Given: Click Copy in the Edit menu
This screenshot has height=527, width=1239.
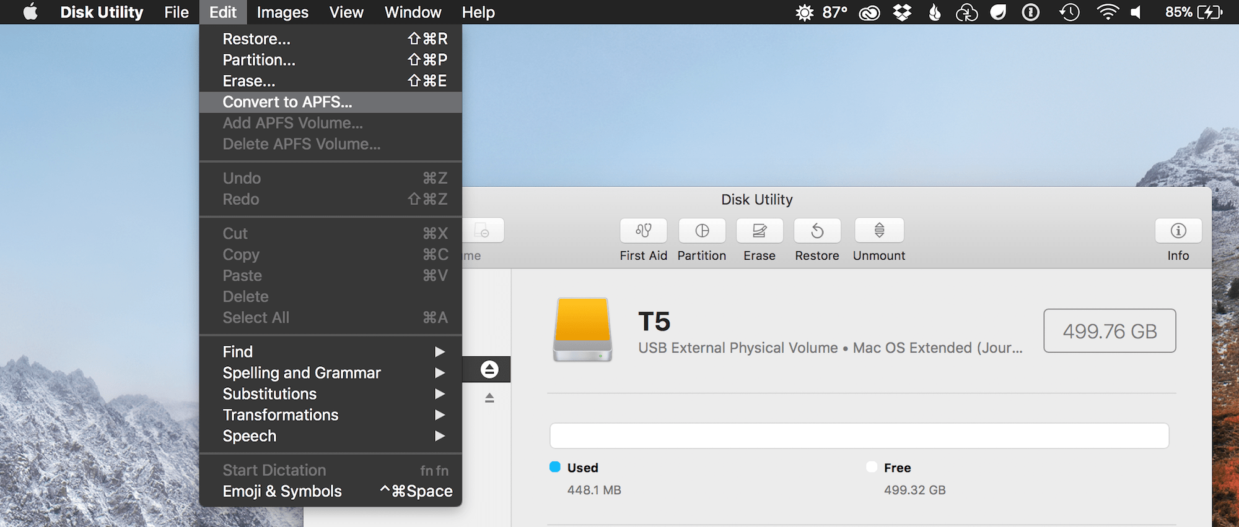Looking at the screenshot, I should [331, 254].
